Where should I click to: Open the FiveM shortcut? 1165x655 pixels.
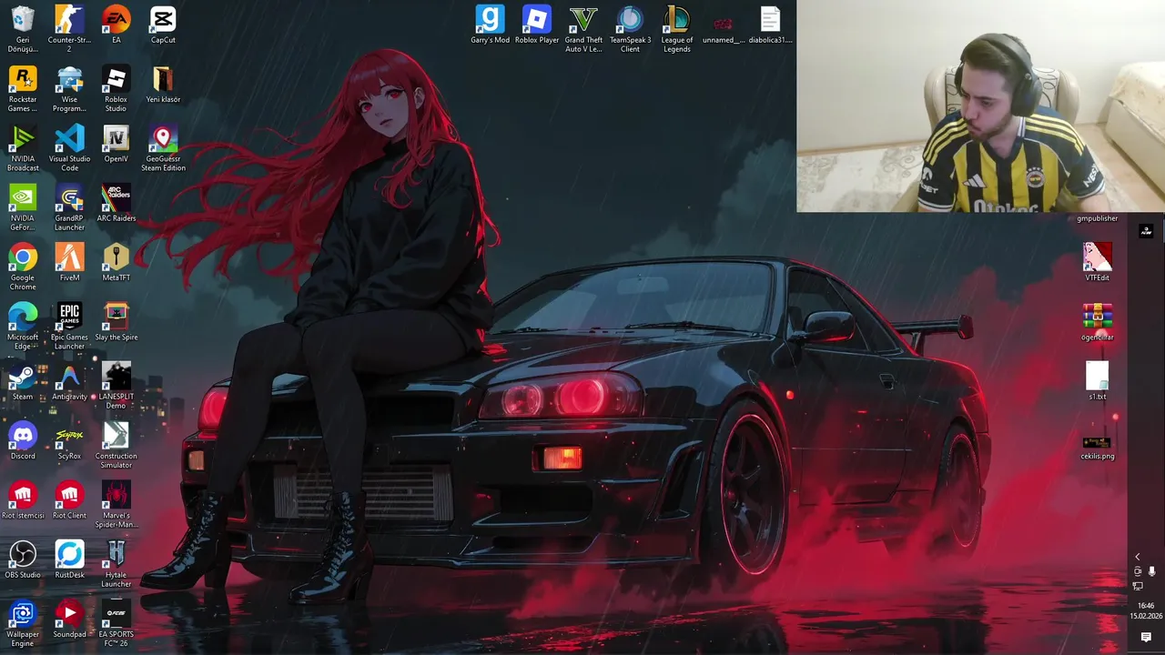(x=69, y=262)
